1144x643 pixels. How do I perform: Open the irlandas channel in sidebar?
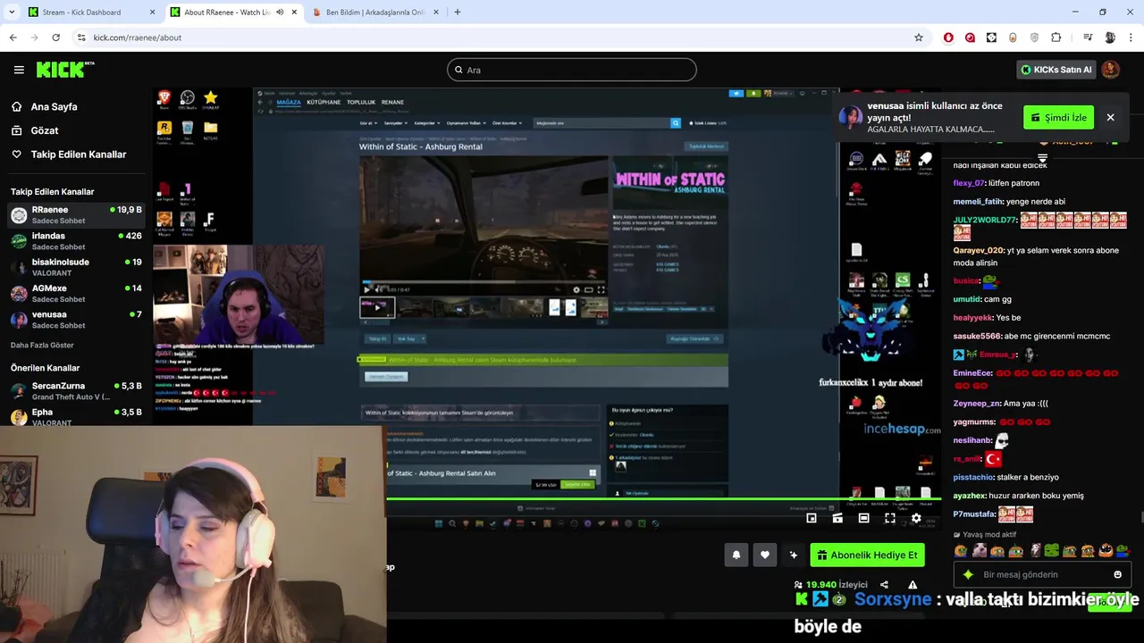coord(76,241)
